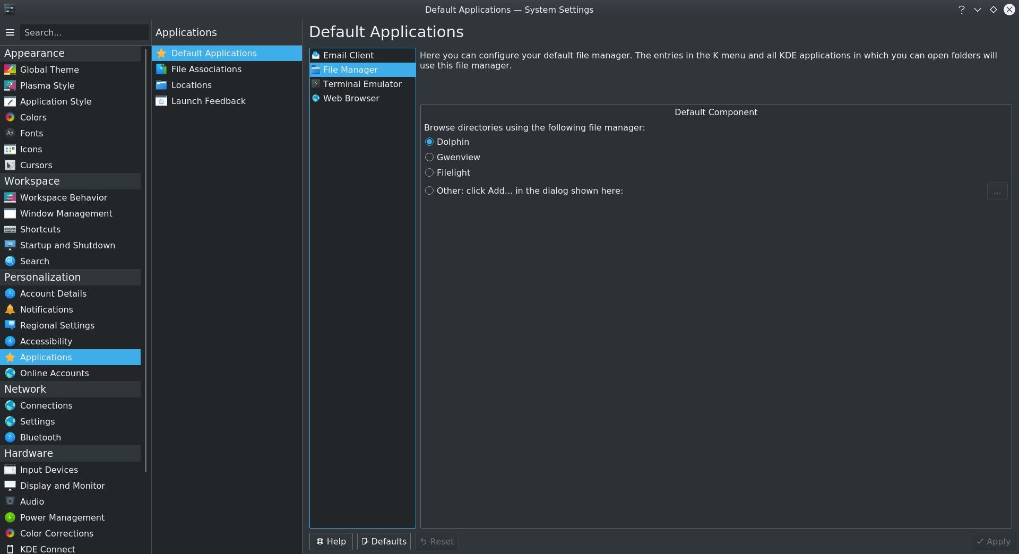
Task: Click the Launch Feedback icon
Action: [x=161, y=101]
